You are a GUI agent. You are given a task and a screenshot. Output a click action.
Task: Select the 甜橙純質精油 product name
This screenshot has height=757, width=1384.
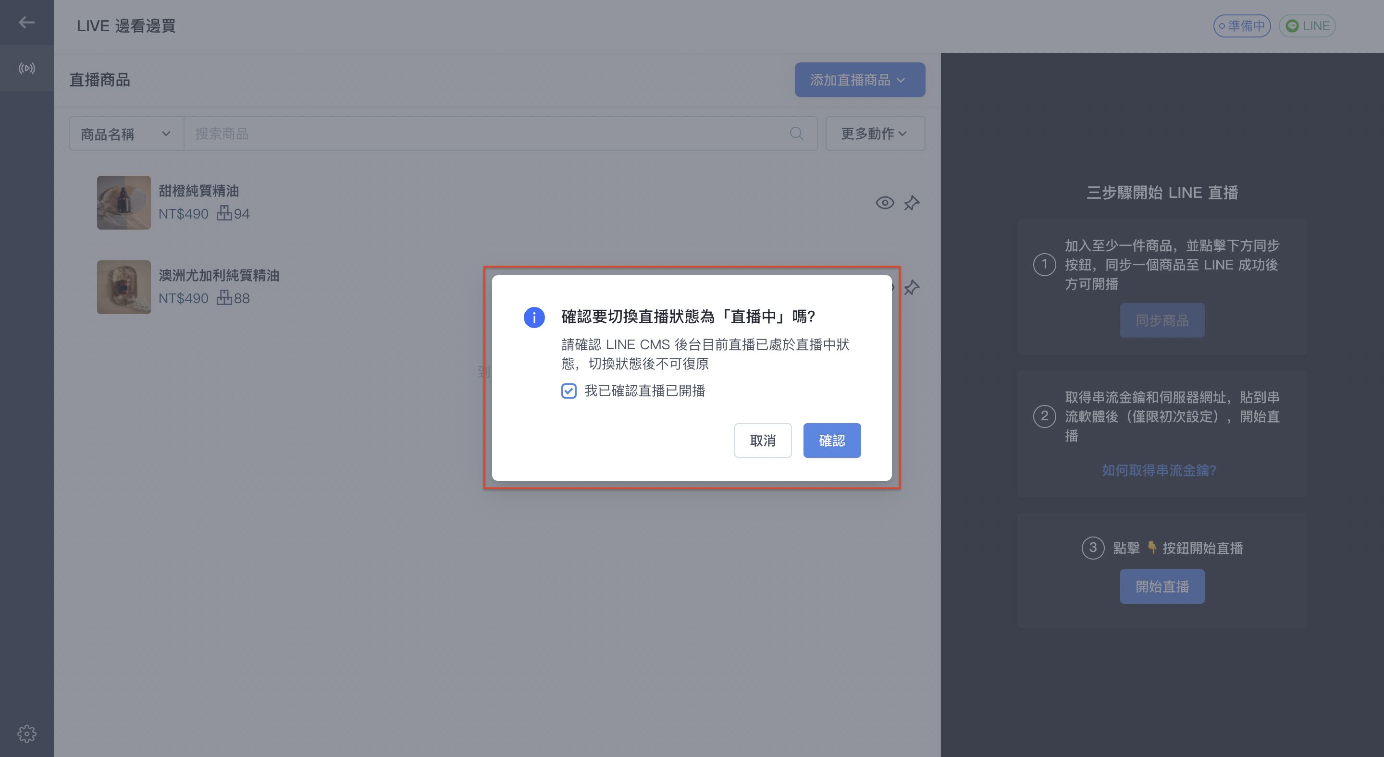(199, 191)
